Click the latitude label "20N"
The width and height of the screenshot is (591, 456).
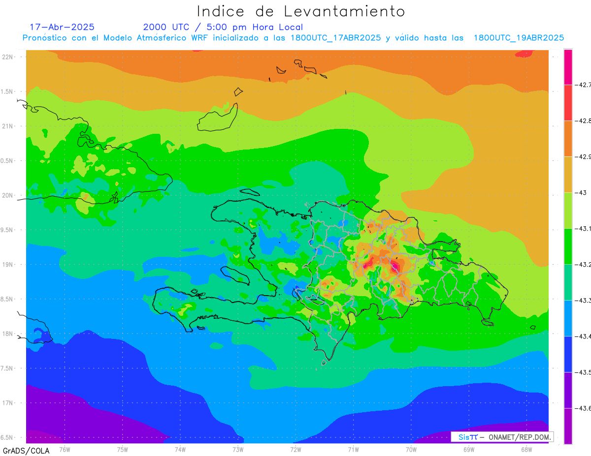[7, 195]
